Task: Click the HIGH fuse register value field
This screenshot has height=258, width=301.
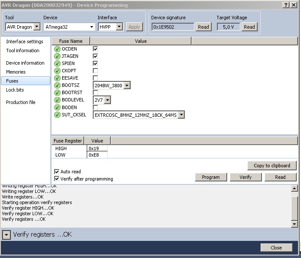Action: [x=97, y=148]
